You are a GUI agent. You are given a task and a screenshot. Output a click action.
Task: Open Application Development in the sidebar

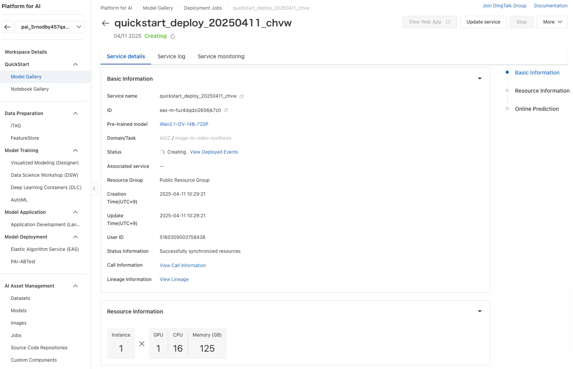45,225
